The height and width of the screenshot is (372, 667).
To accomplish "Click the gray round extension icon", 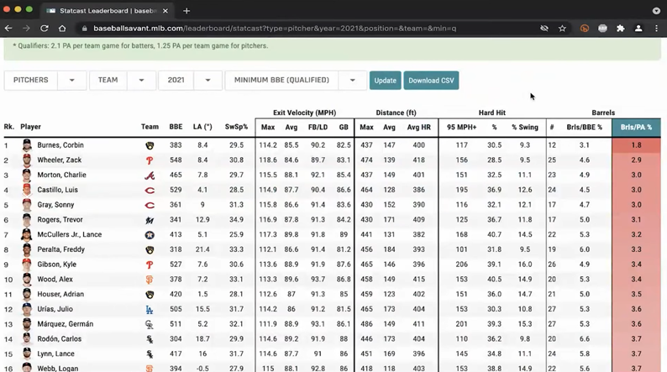I will [x=603, y=29].
